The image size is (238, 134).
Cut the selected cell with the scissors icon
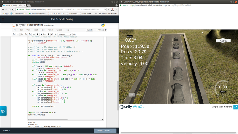(x=22, y=34)
